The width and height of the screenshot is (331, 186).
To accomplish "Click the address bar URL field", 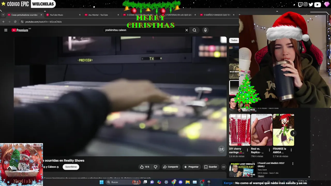I will pos(129,22).
